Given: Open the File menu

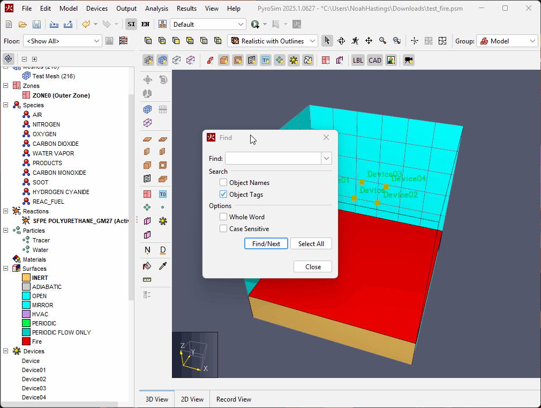Looking at the screenshot, I should [27, 8].
